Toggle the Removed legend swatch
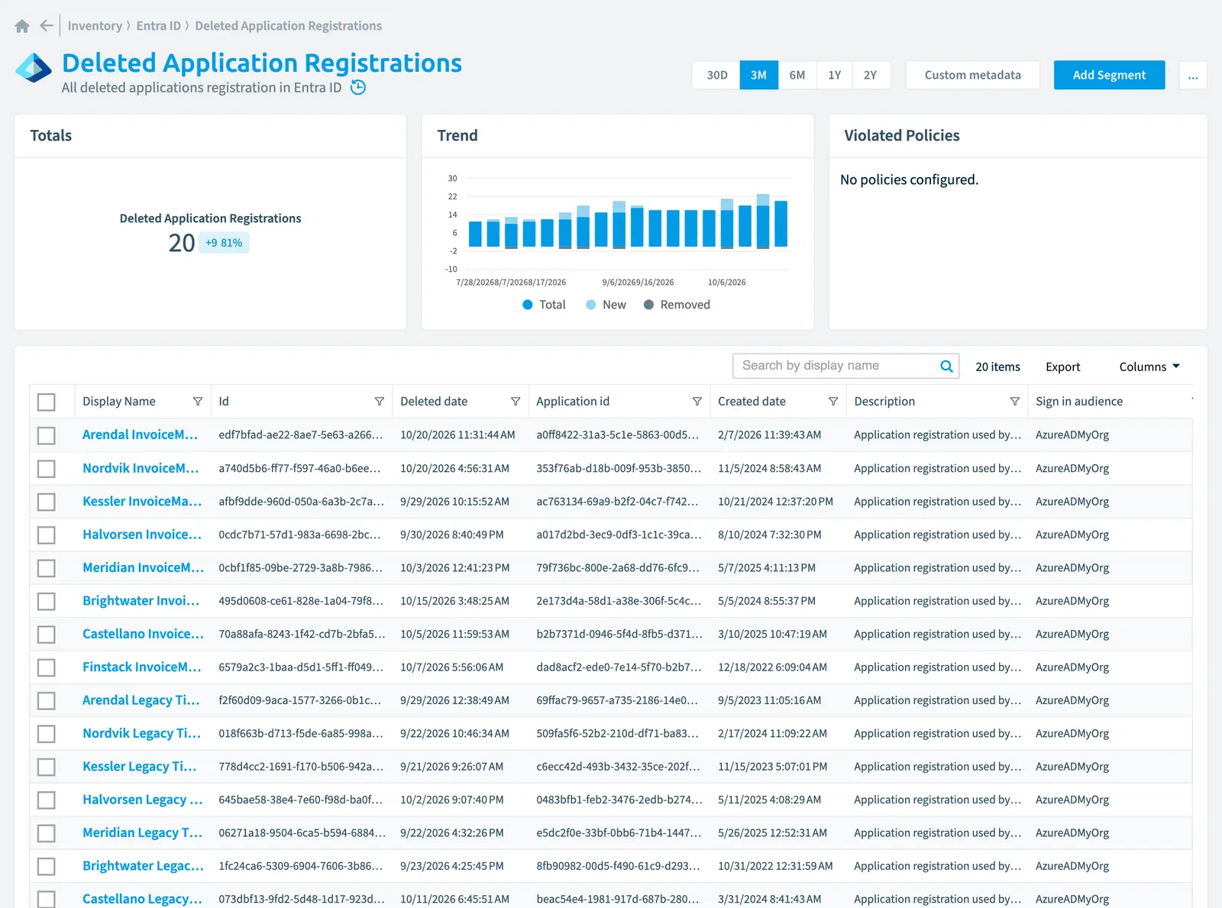 (648, 305)
